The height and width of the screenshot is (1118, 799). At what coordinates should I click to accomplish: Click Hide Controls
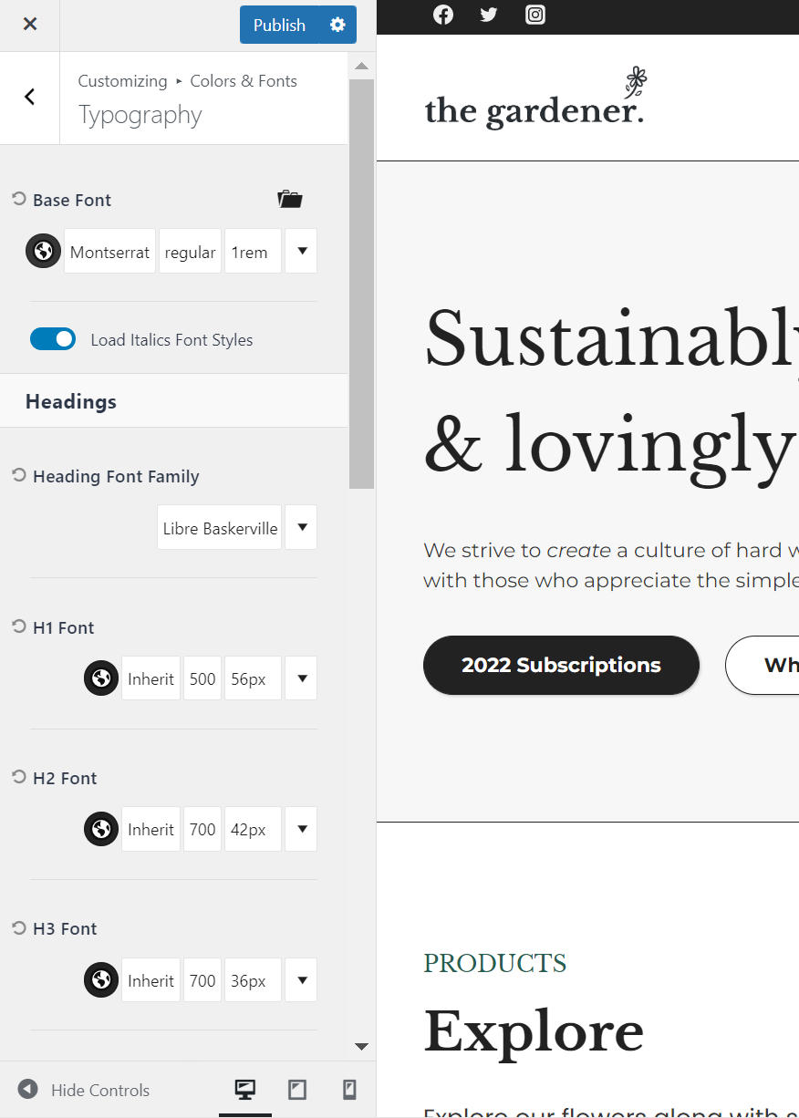[x=83, y=1090]
